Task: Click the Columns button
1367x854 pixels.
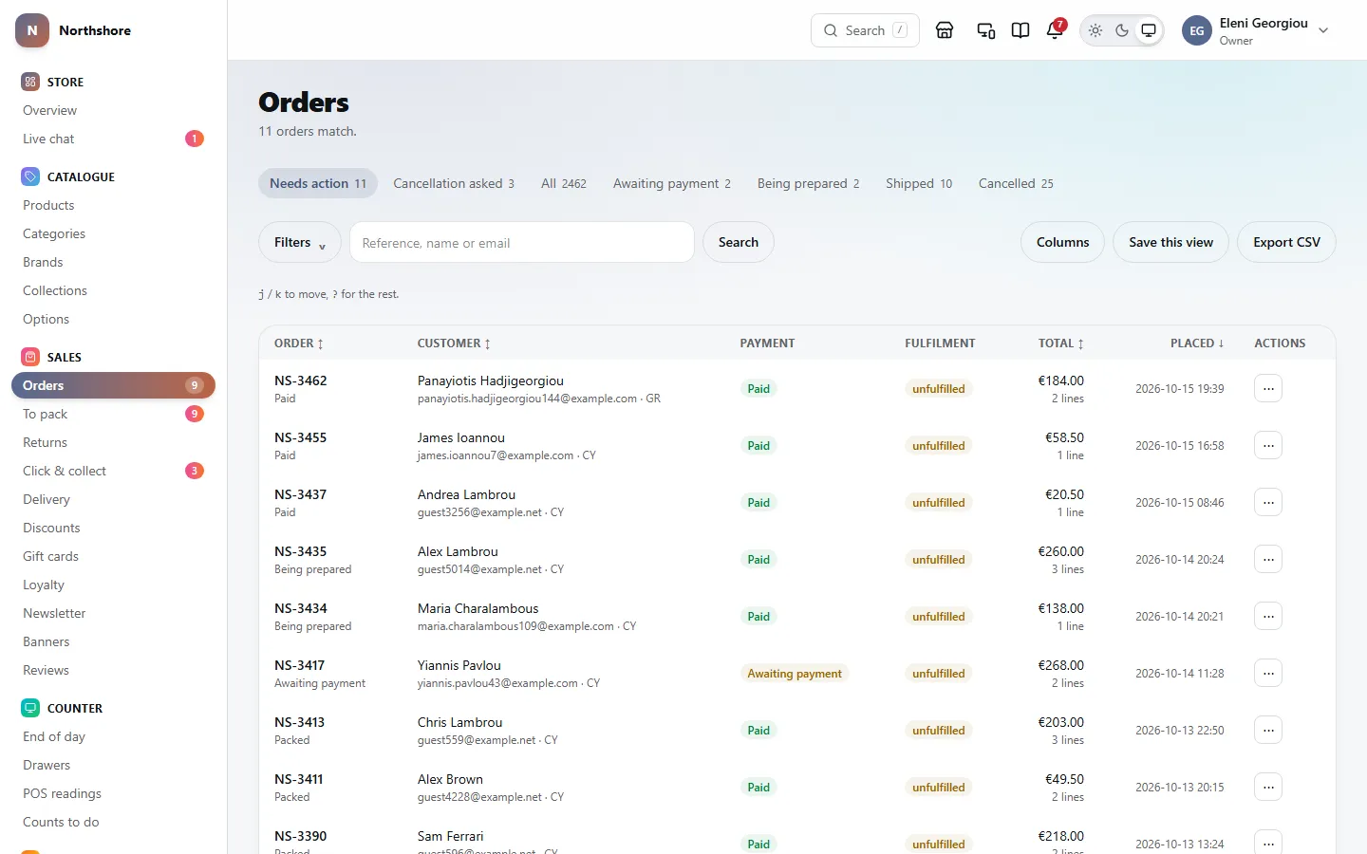Action: click(1062, 242)
